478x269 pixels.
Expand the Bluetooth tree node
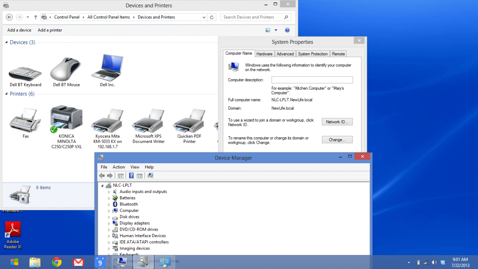tap(109, 204)
